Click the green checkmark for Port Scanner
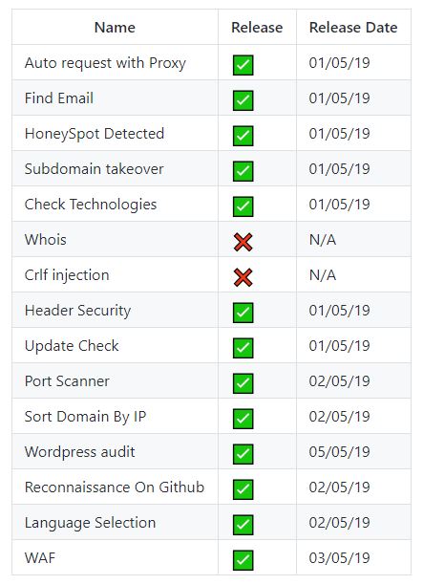 point(243,383)
